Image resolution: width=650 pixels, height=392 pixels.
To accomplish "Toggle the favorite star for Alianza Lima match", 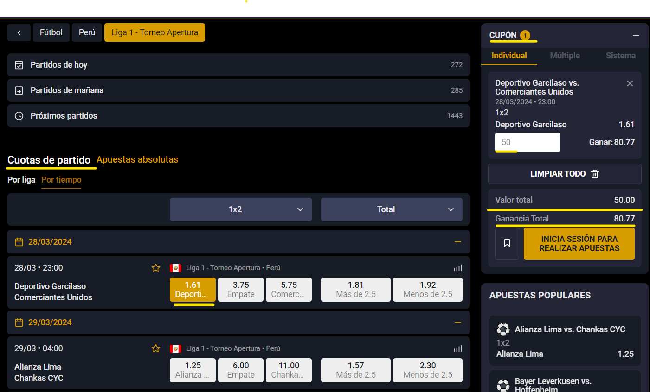I will click(x=156, y=348).
